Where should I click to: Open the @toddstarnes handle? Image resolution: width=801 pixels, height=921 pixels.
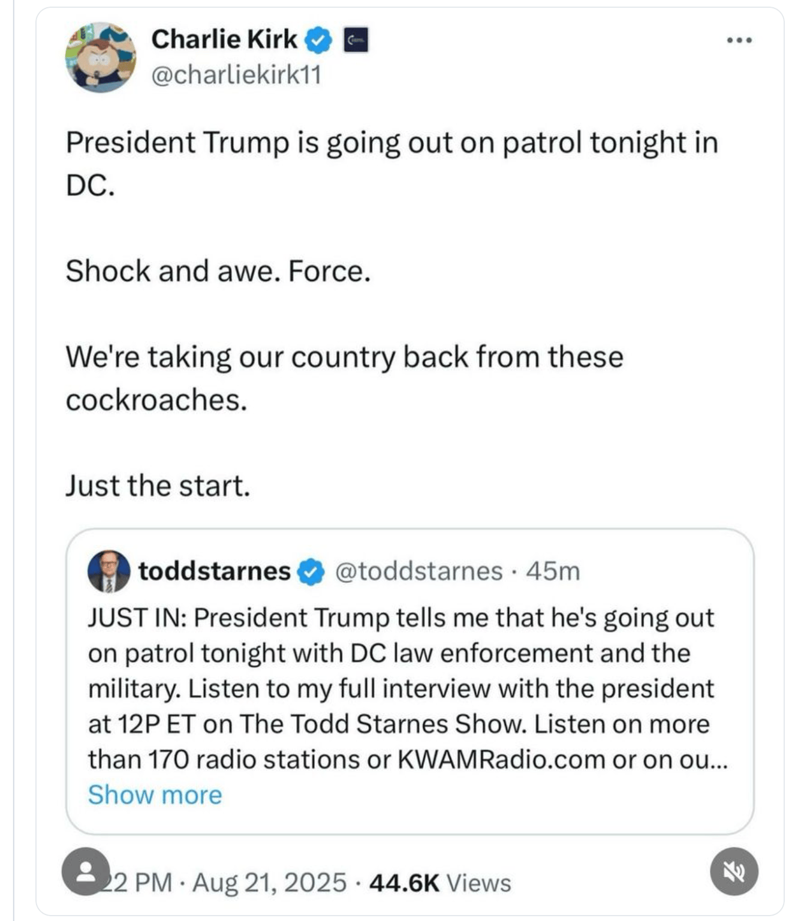pyautogui.click(x=418, y=571)
